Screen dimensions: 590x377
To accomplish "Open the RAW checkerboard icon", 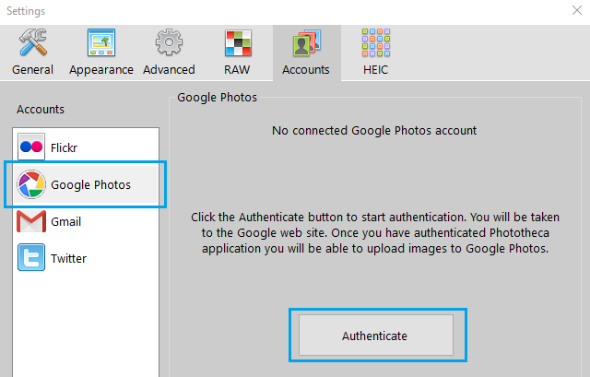I will click(x=238, y=43).
